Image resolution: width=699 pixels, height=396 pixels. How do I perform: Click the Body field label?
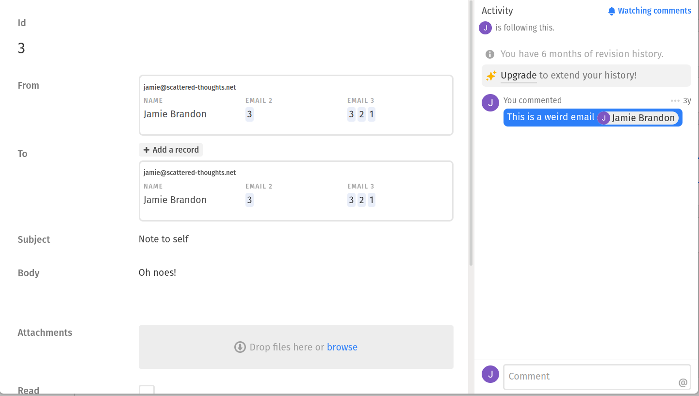point(29,273)
